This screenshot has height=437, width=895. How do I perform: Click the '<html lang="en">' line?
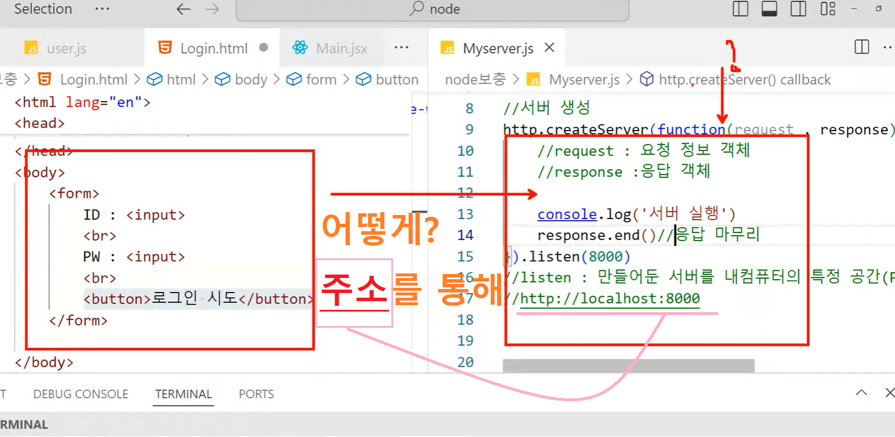82,103
